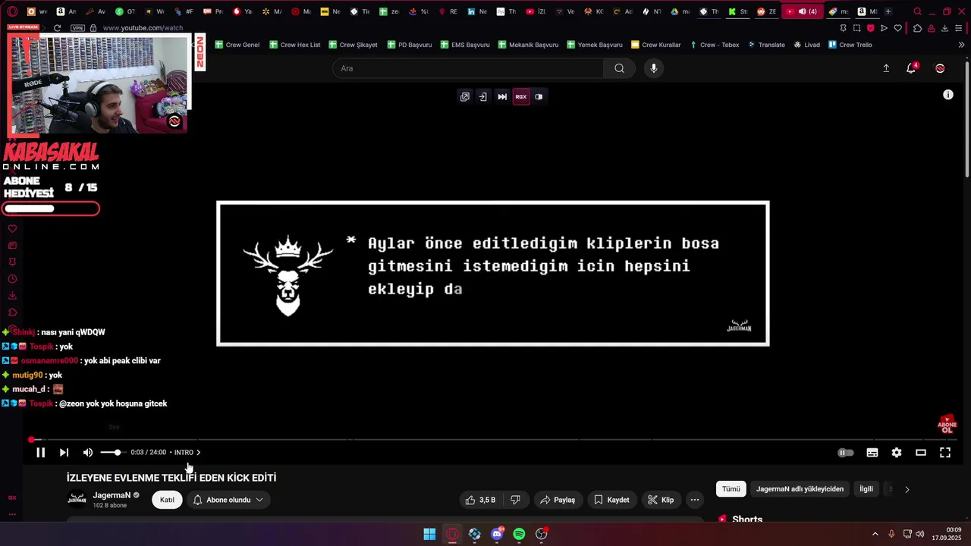Open more actions menu under video
Viewport: 971px width, 546px height.
click(x=695, y=500)
